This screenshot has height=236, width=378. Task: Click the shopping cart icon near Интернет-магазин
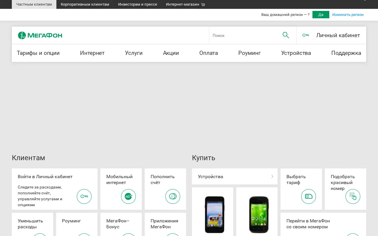tap(203, 4)
